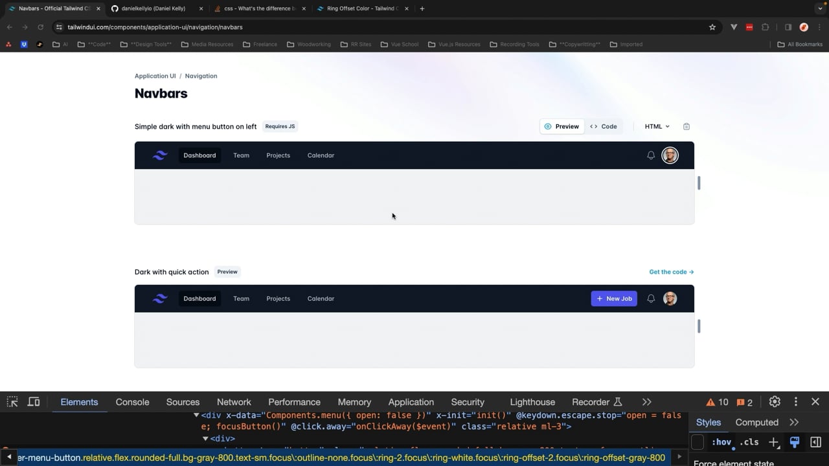Expand more style pane tabs chevron
The height and width of the screenshot is (466, 829).
click(x=794, y=422)
